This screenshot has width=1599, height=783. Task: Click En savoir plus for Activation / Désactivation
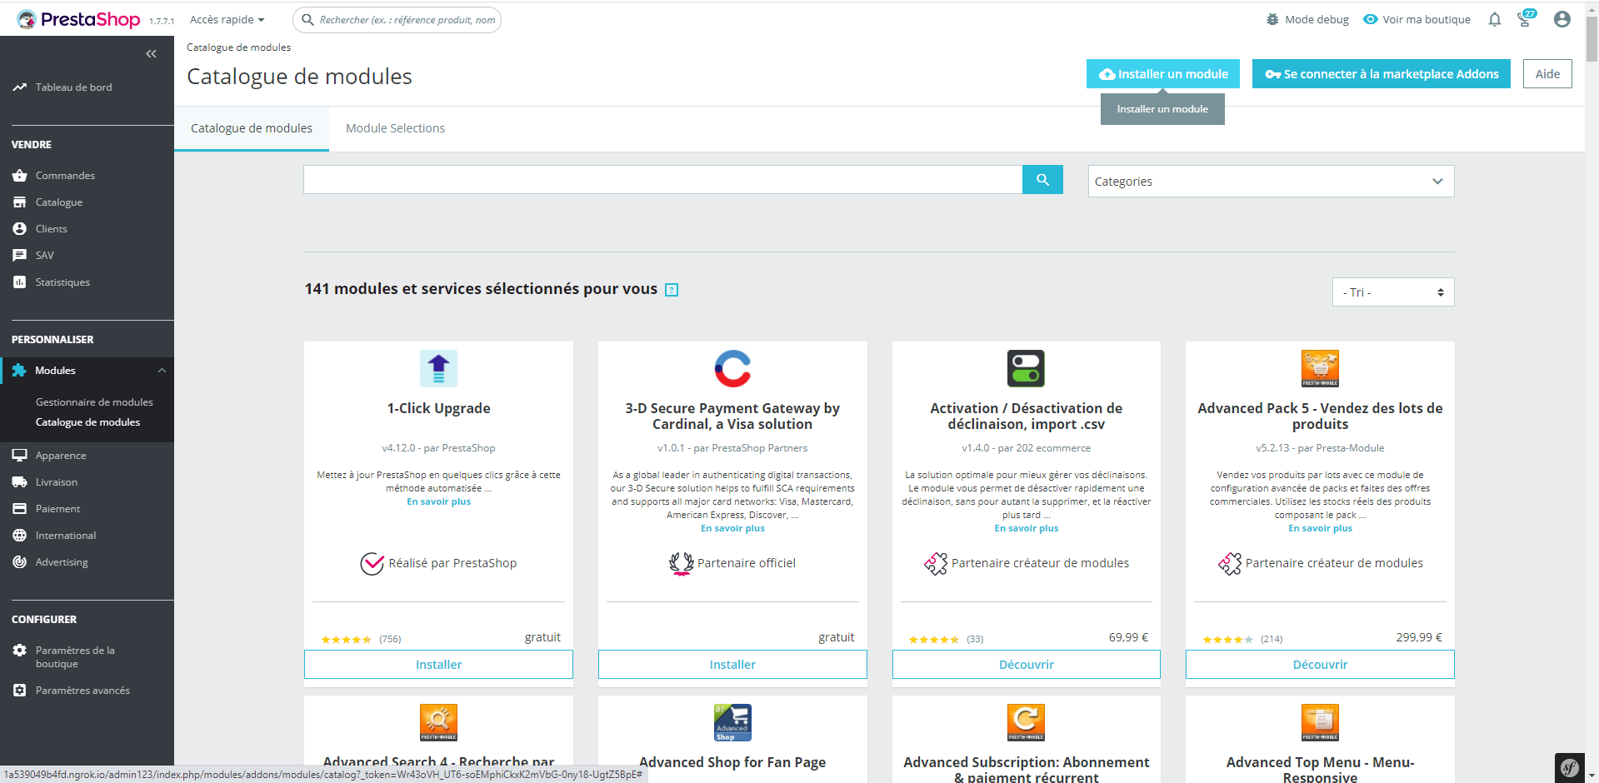(x=1026, y=528)
